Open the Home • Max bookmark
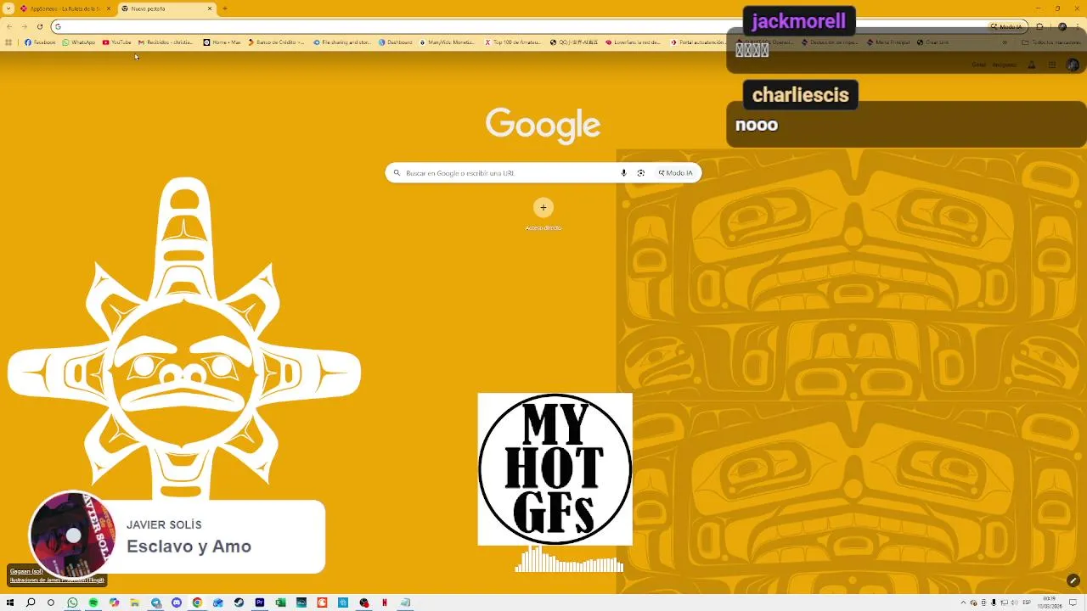Screen dimensions: 1087x611 point(222,42)
